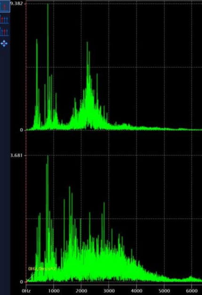Click the tallest peak in the upper spectrum
This screenshot has width=202, height=295.
point(48,5)
